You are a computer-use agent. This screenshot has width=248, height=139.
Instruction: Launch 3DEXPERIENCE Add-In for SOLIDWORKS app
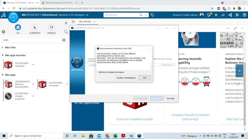pyautogui.click(x=8, y=84)
